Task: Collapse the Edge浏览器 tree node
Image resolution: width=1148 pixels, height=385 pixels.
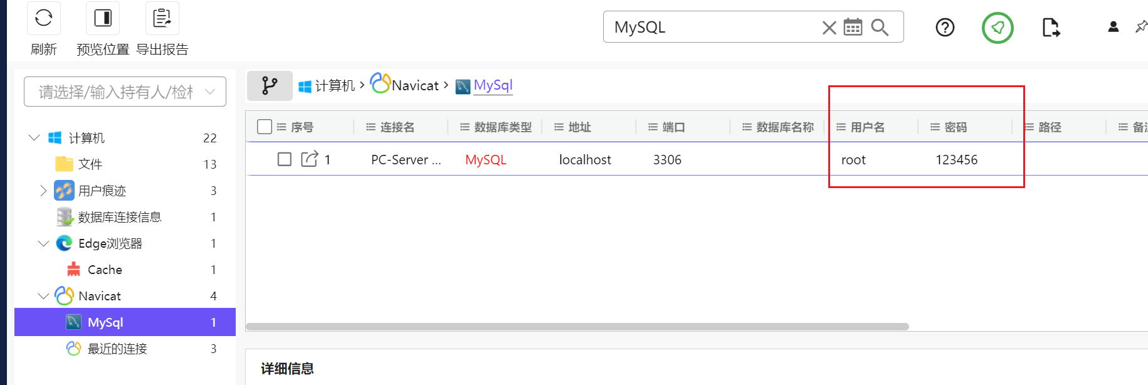Action: tap(43, 243)
